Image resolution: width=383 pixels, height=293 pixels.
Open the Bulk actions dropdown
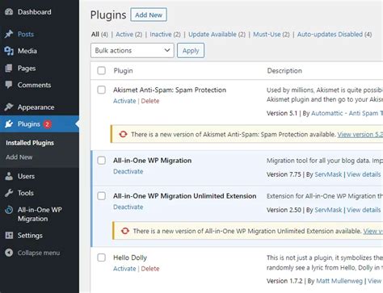coord(133,50)
